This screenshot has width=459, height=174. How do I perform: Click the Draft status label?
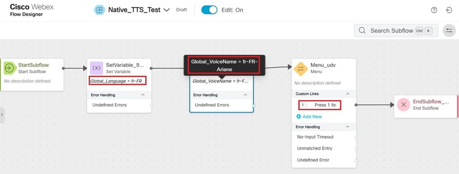click(181, 10)
